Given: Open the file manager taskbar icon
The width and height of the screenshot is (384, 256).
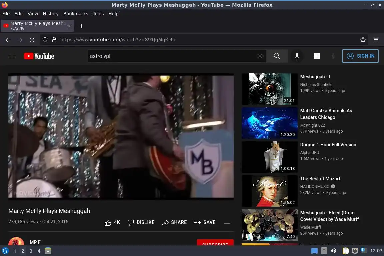Looking at the screenshot, I should pos(48,251).
